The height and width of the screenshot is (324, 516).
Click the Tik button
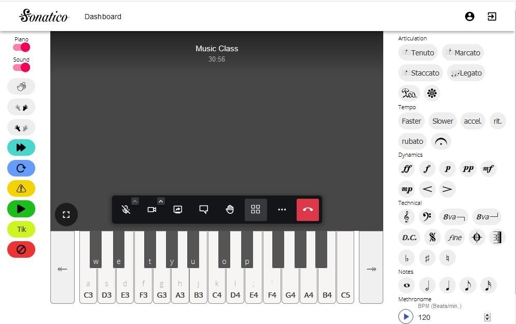coord(21,229)
